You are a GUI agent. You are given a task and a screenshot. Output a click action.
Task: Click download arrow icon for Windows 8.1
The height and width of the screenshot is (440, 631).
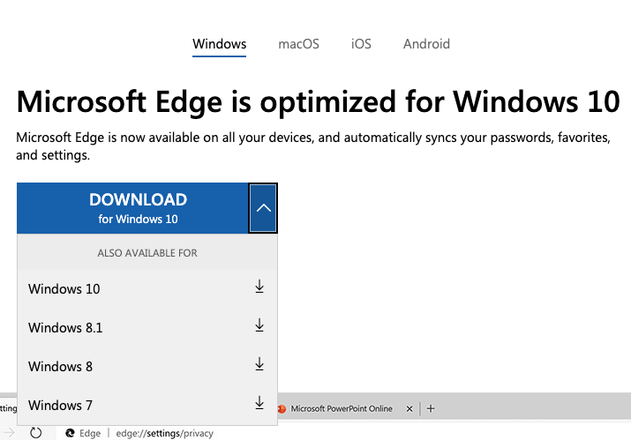[x=259, y=325]
